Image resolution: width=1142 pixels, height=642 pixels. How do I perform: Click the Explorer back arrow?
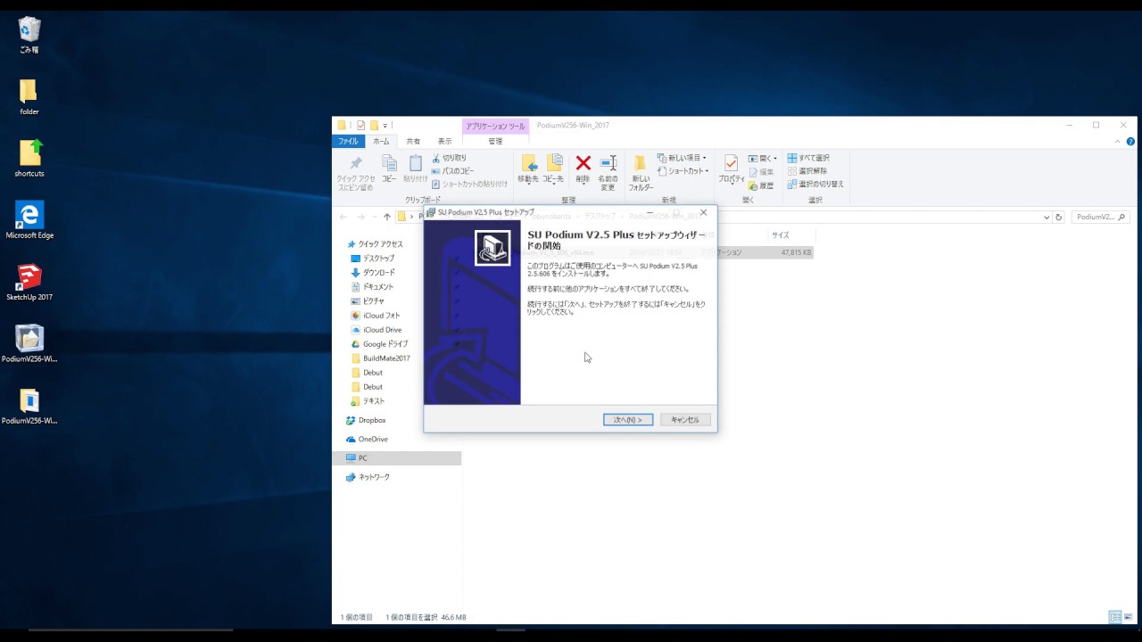point(343,217)
